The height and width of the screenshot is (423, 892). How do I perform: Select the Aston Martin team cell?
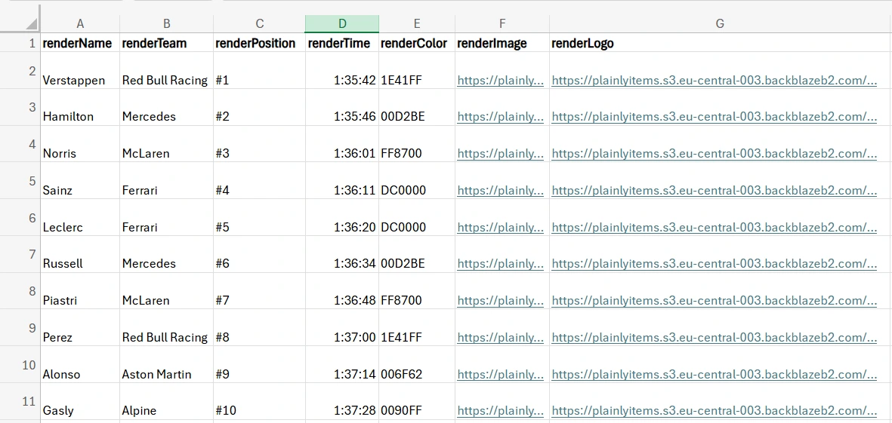(x=167, y=364)
